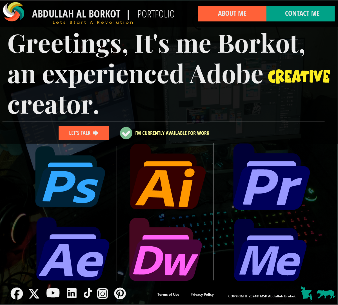The image size is (338, 305).
Task: Click the 'Greetings, It's me Borkot' headline
Action: click(x=156, y=44)
